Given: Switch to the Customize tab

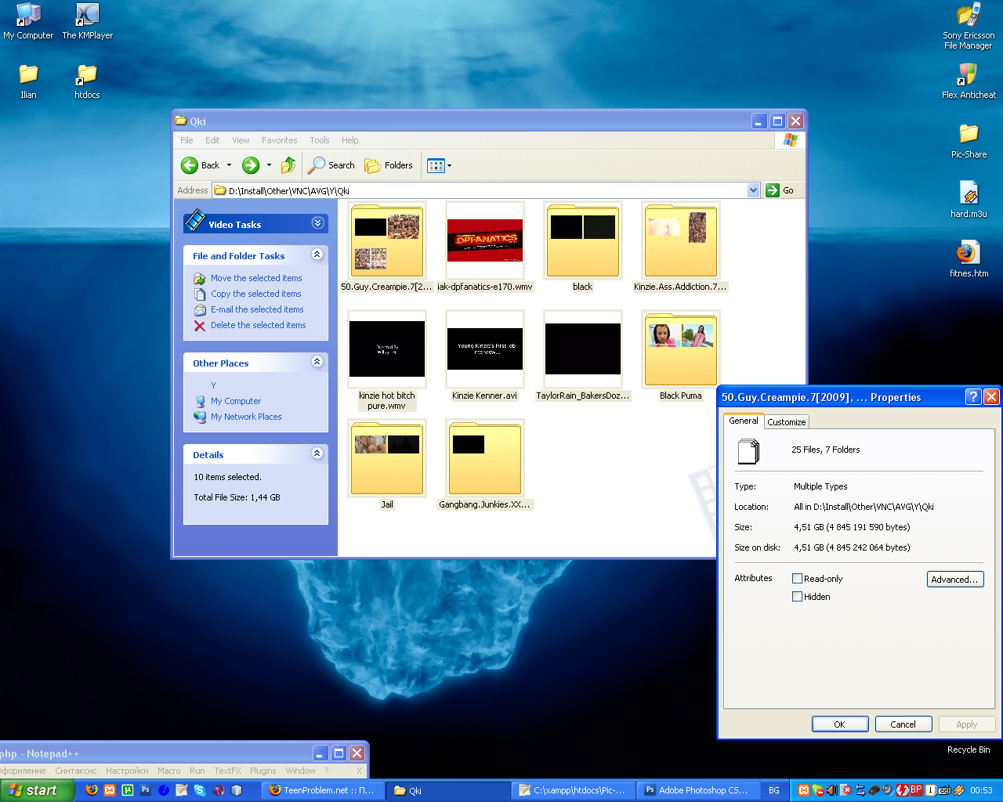Looking at the screenshot, I should [x=786, y=422].
